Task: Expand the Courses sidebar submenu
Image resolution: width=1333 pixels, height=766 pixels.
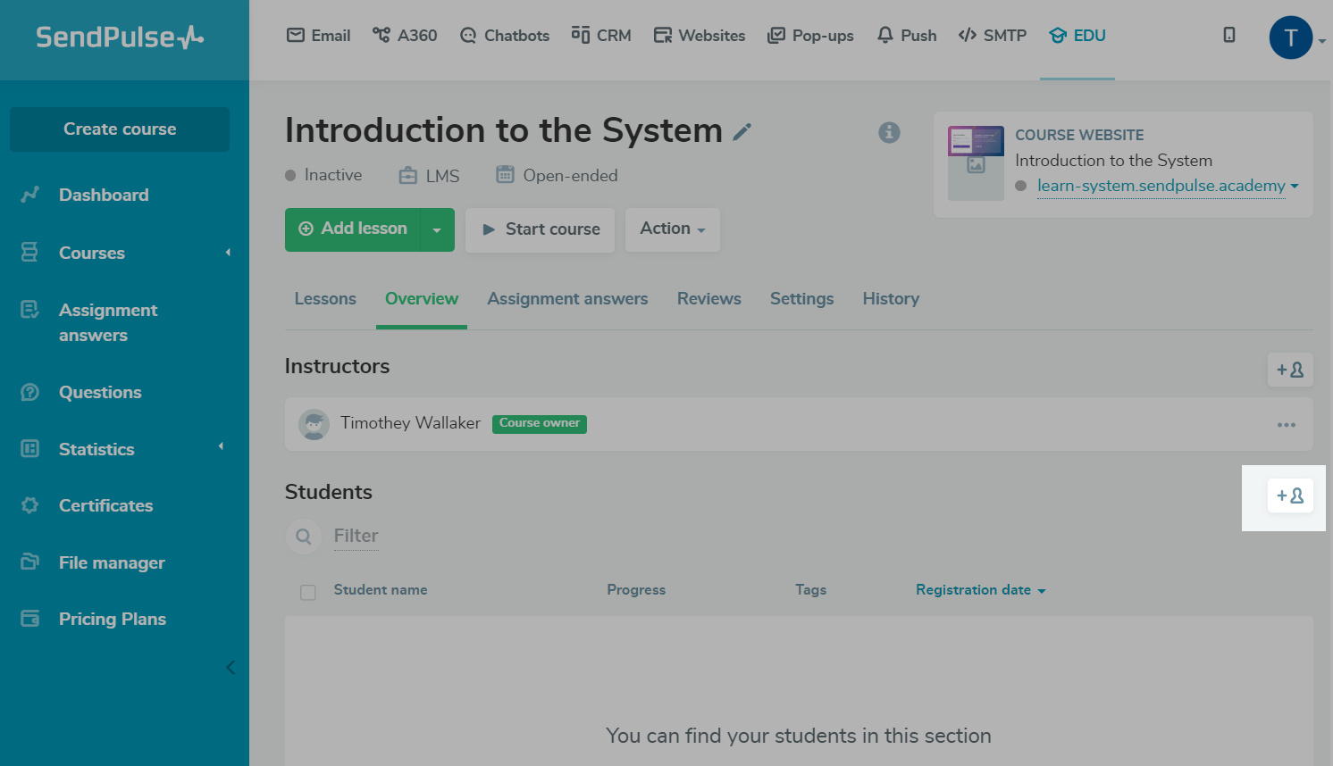Action: click(x=228, y=253)
